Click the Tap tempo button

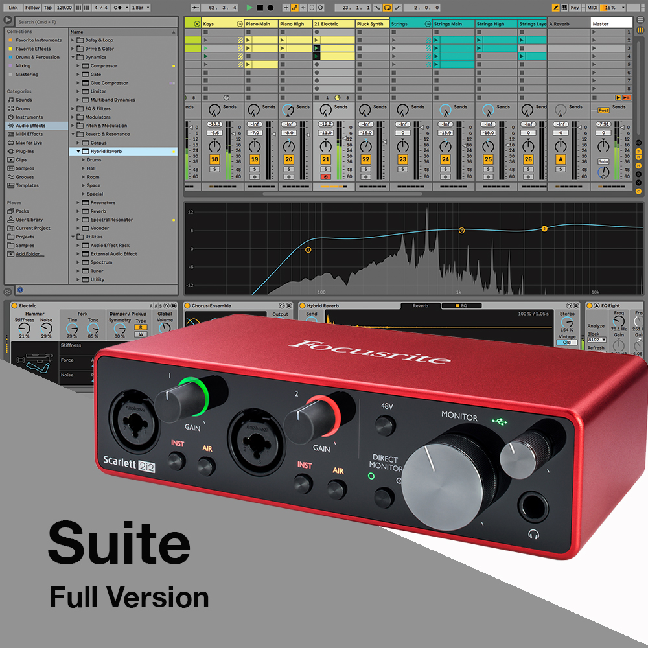point(48,7)
